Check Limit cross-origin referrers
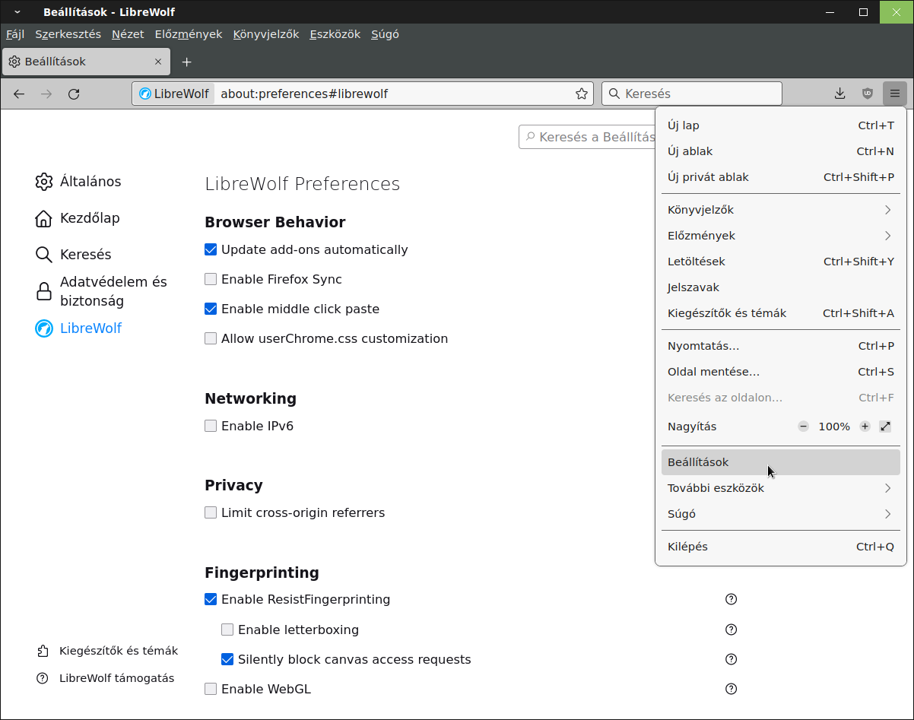Image resolution: width=914 pixels, height=720 pixels. (x=211, y=512)
